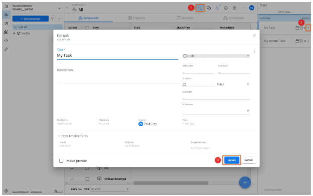Screen dimensions: 313x196
Task: Click the Update button
Action: [232, 160]
